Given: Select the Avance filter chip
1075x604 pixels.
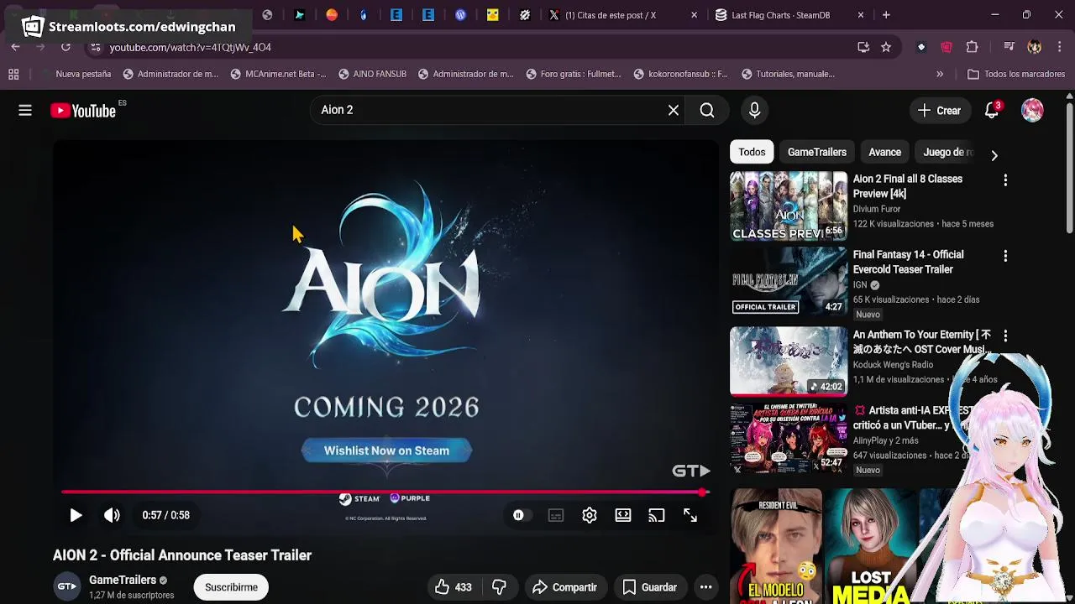Looking at the screenshot, I should pyautogui.click(x=884, y=152).
